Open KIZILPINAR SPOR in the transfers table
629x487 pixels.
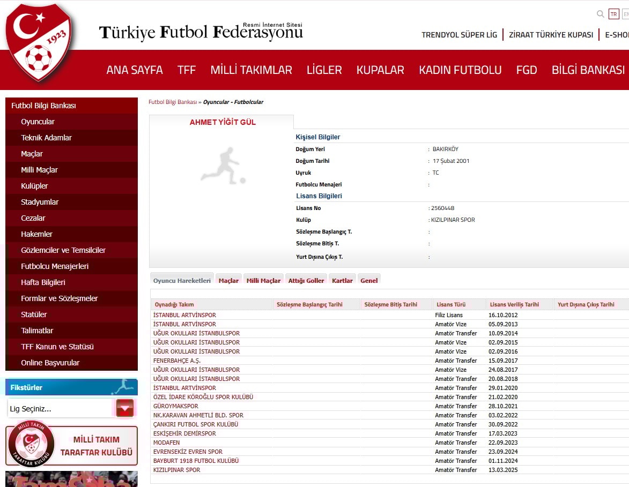pos(176,470)
